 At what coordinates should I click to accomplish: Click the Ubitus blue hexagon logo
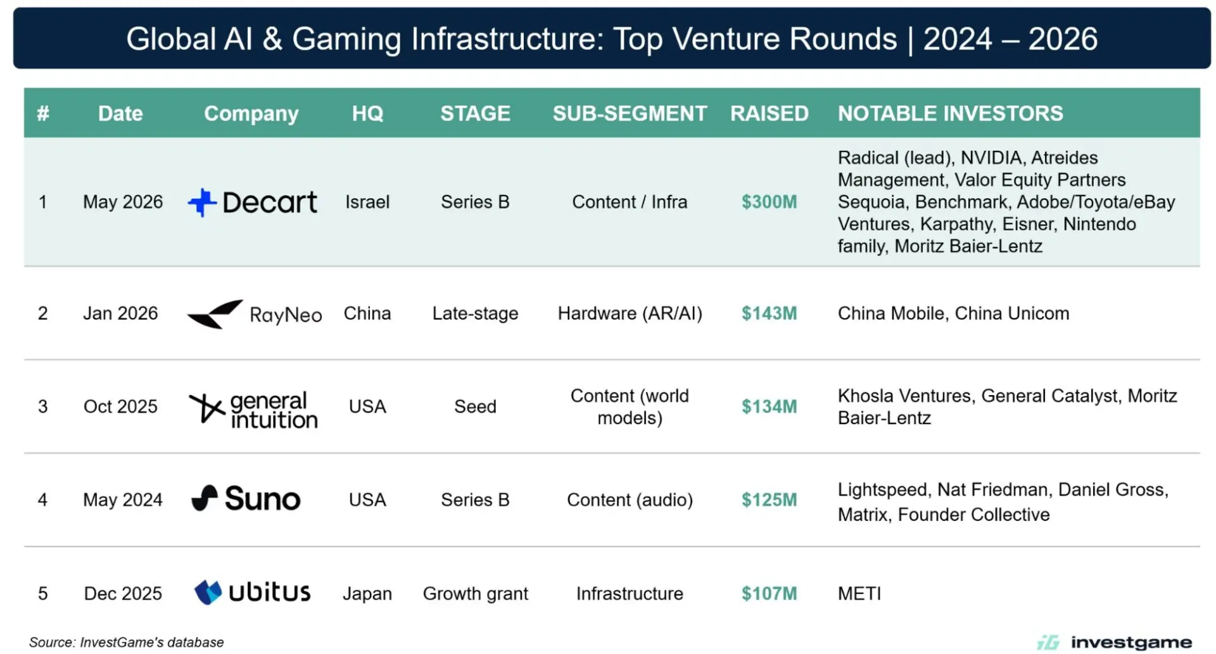point(208,593)
